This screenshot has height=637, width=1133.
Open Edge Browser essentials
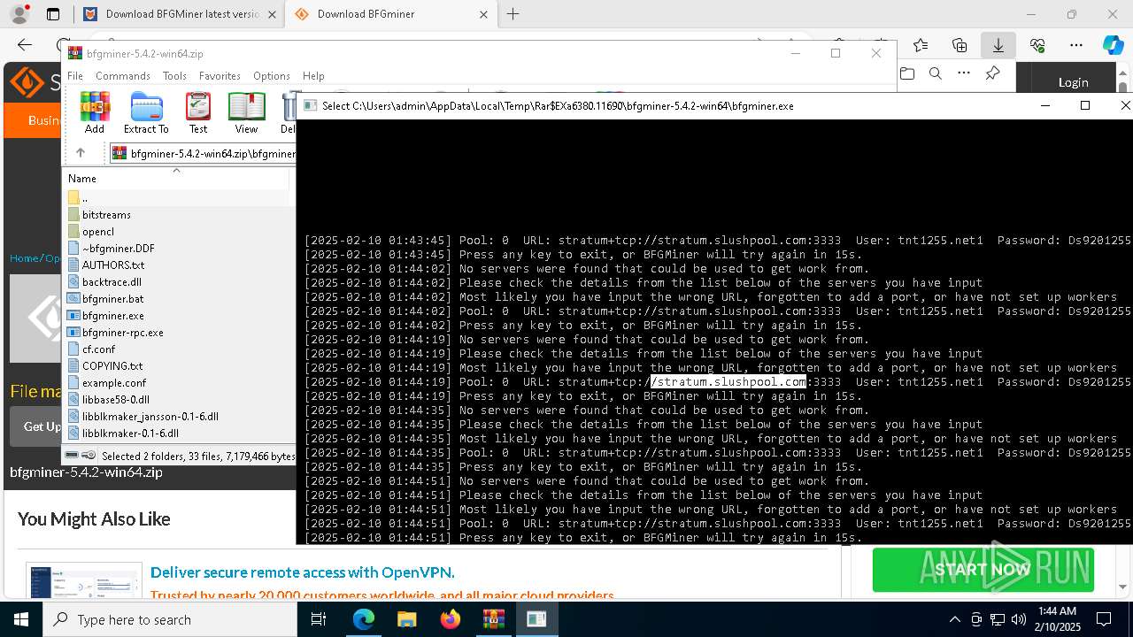(x=1037, y=45)
